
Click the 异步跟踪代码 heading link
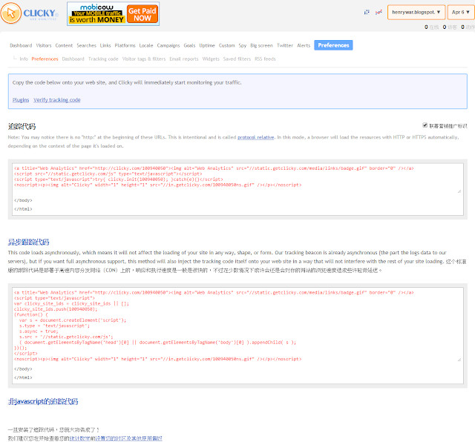[28, 242]
